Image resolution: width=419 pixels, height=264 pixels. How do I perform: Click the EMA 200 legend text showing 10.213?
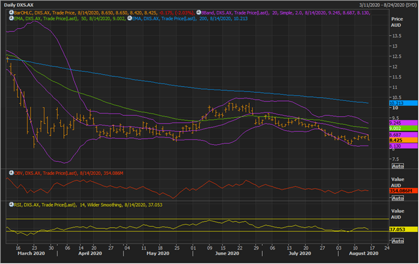click(190, 18)
